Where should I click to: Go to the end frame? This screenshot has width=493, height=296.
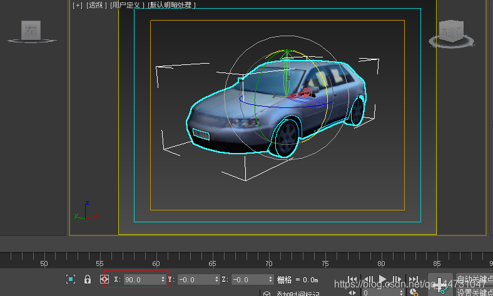pyautogui.click(x=414, y=279)
